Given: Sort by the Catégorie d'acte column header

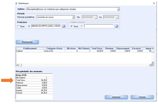Looking at the screenshot, I should pyautogui.click(x=55, y=48).
